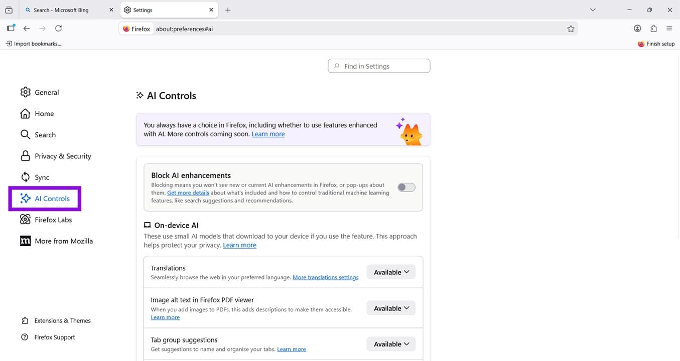Reload the page with the refresh icon
680x361 pixels.
tap(59, 29)
